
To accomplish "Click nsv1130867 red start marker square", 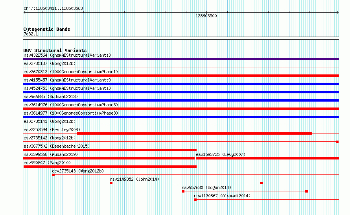I will pyautogui.click(x=195, y=200).
